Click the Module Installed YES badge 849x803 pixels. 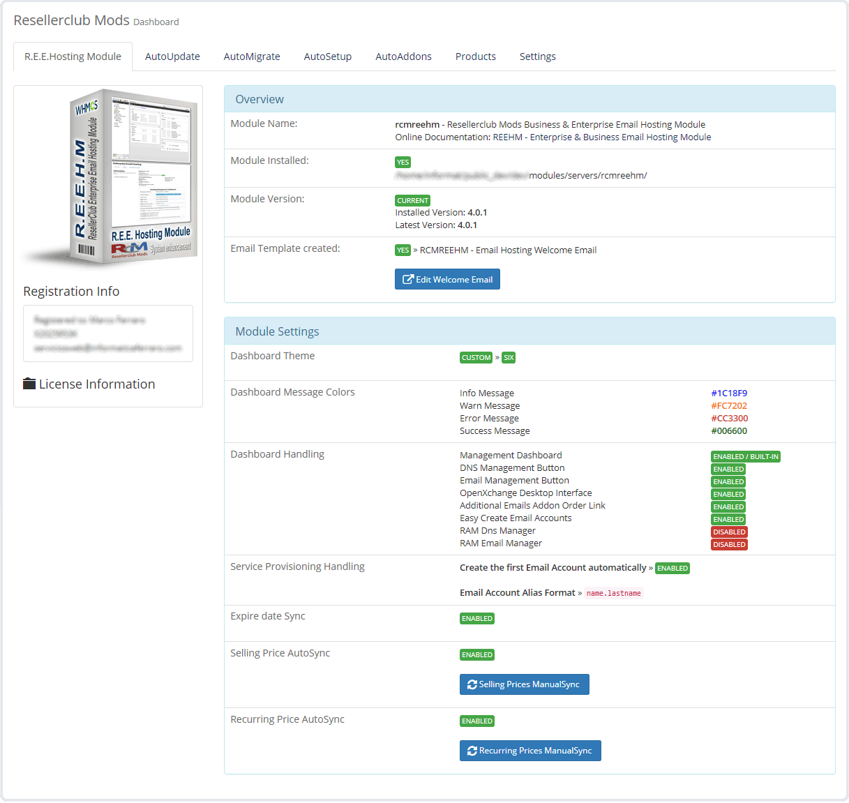[x=403, y=163]
